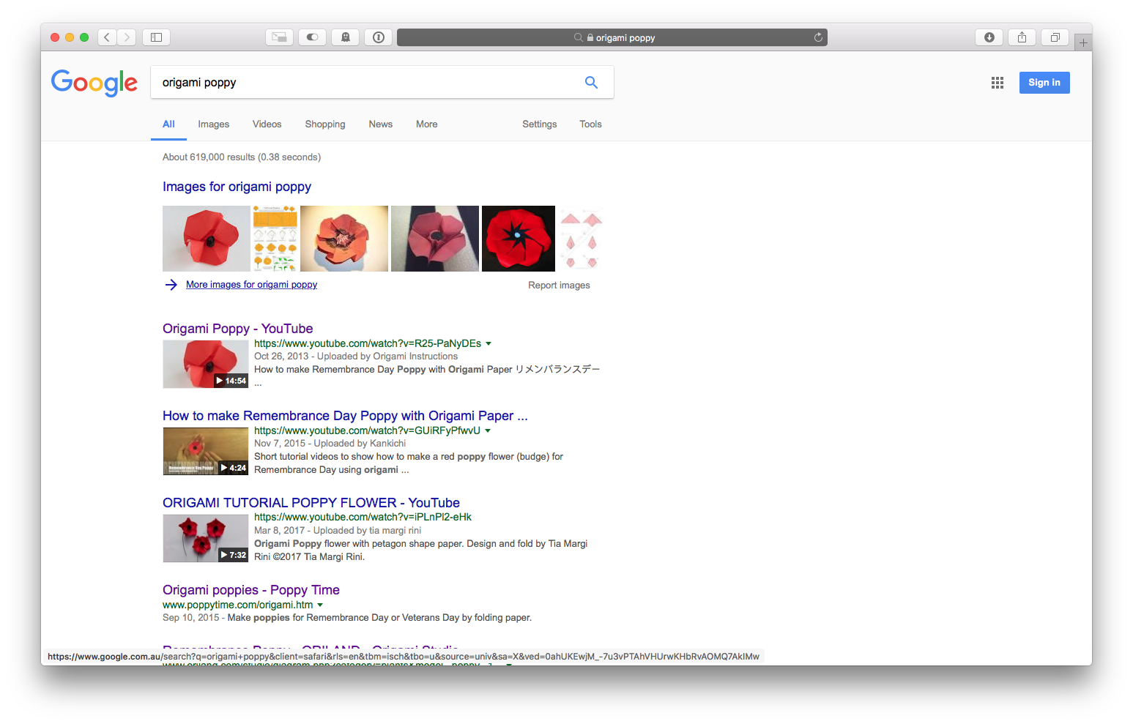Viewport: 1133px width, 724px height.
Task: Play the 14:54 video thumbnail
Action: click(x=206, y=365)
